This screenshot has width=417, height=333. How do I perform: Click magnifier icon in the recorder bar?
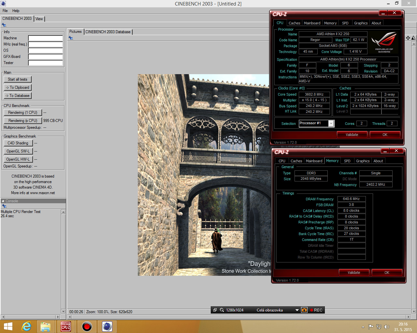(222, 310)
